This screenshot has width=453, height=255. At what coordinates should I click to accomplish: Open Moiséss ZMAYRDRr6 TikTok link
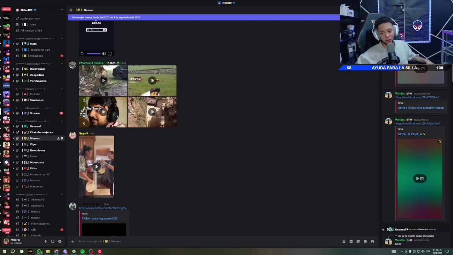[x=417, y=97]
